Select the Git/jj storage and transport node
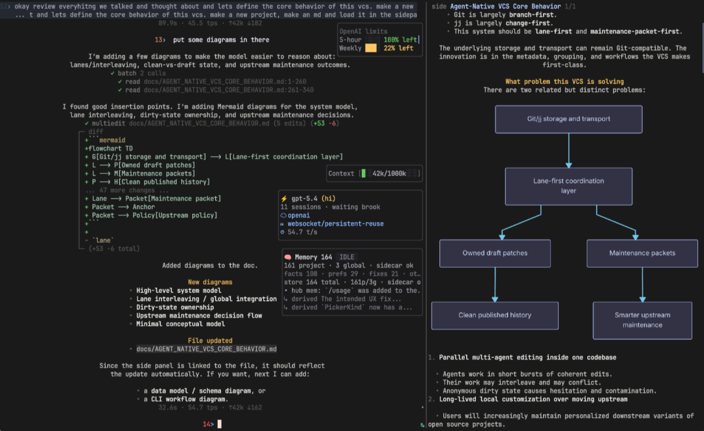 click(568, 119)
